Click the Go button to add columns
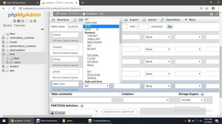 (170, 27)
